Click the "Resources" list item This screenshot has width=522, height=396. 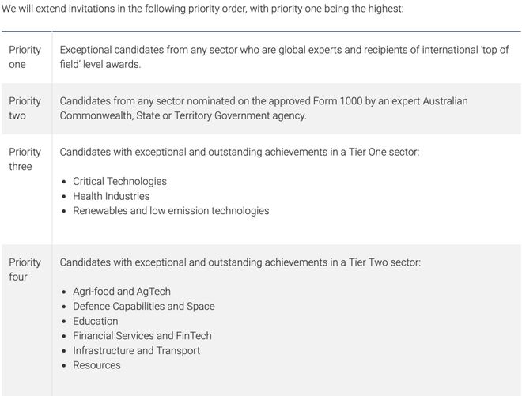coord(96,365)
